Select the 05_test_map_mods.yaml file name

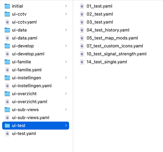(x=112, y=38)
